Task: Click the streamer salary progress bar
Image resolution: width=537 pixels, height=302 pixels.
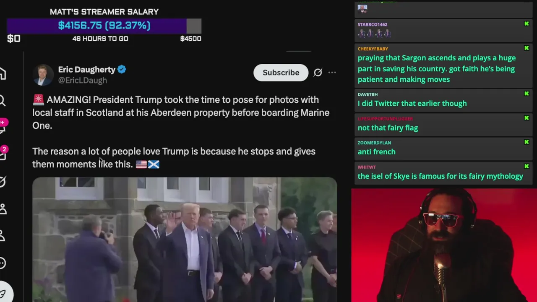Action: click(104, 26)
